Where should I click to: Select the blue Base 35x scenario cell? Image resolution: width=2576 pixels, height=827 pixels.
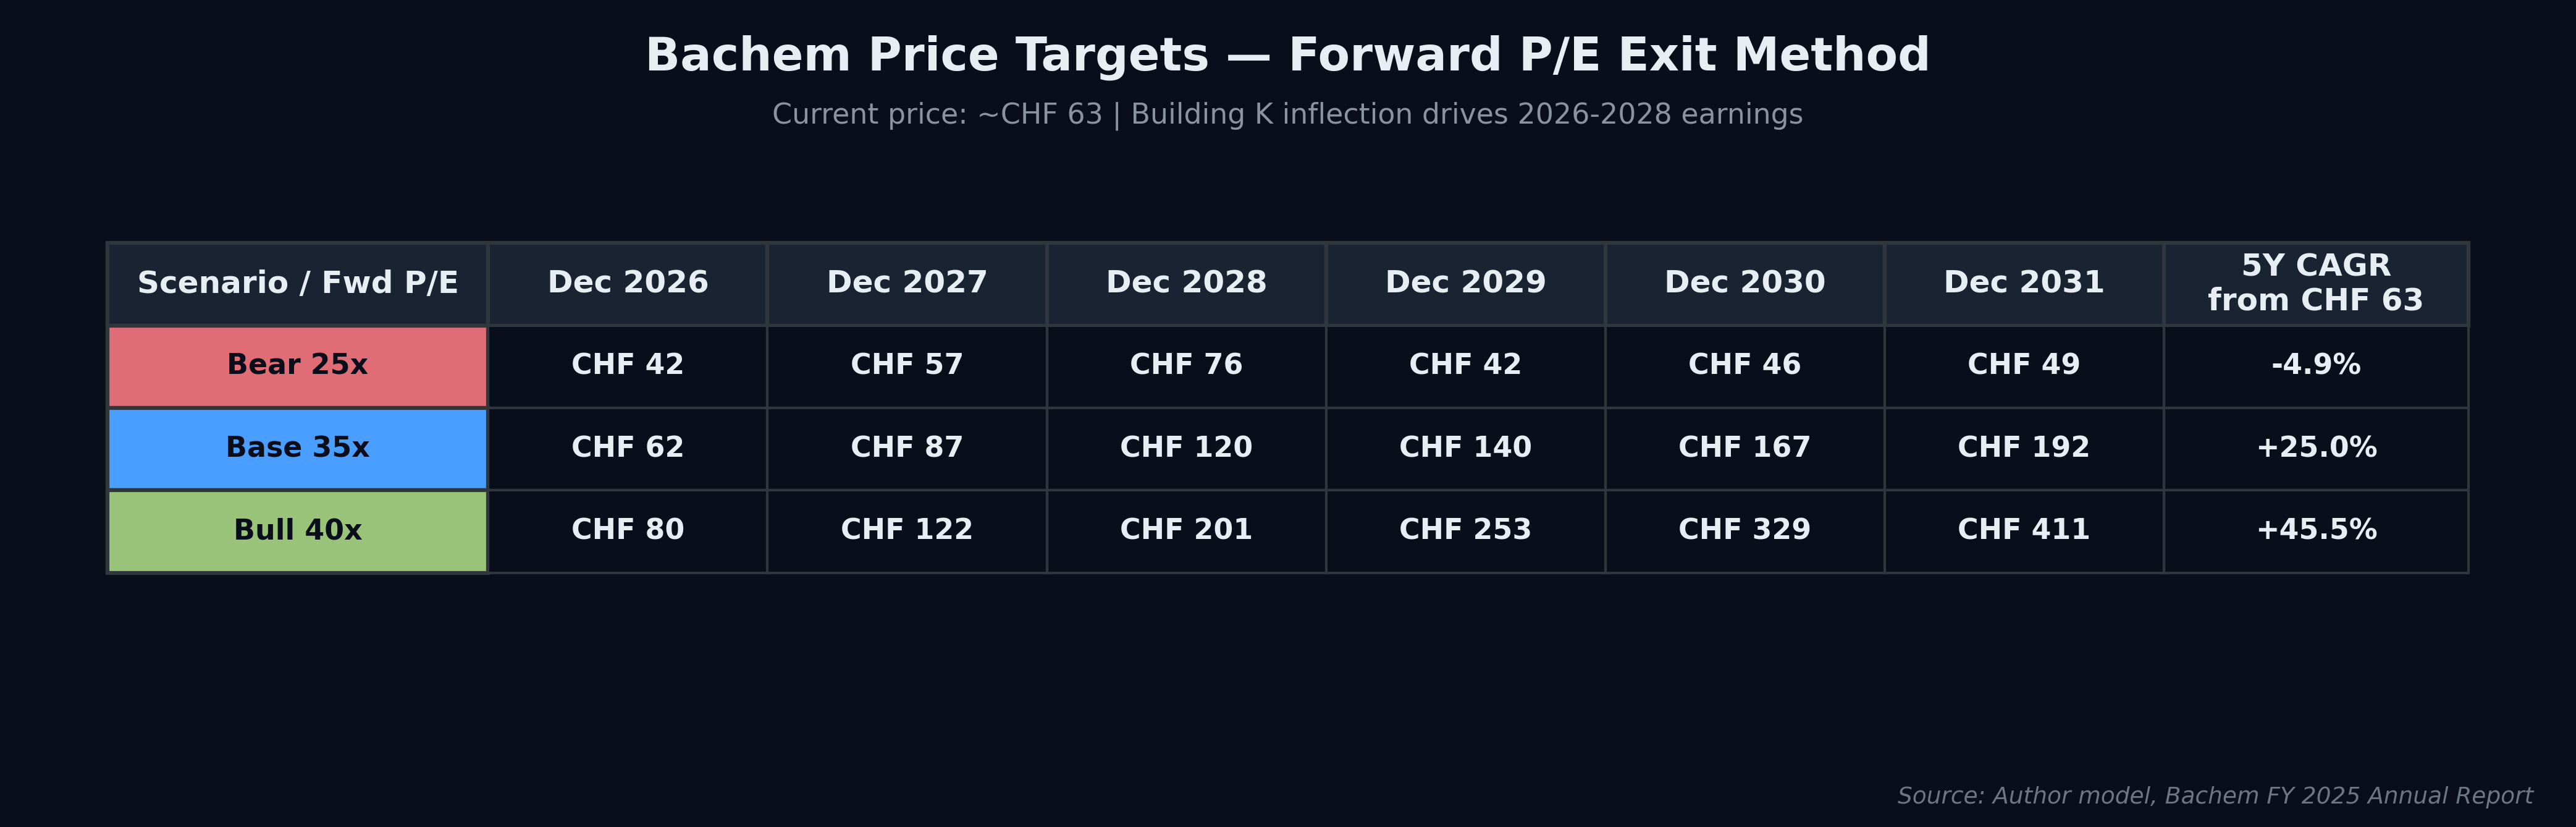pyautogui.click(x=298, y=449)
